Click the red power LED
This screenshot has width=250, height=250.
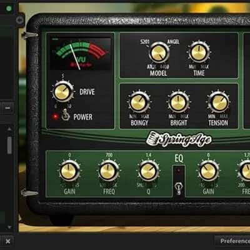pos(55,117)
